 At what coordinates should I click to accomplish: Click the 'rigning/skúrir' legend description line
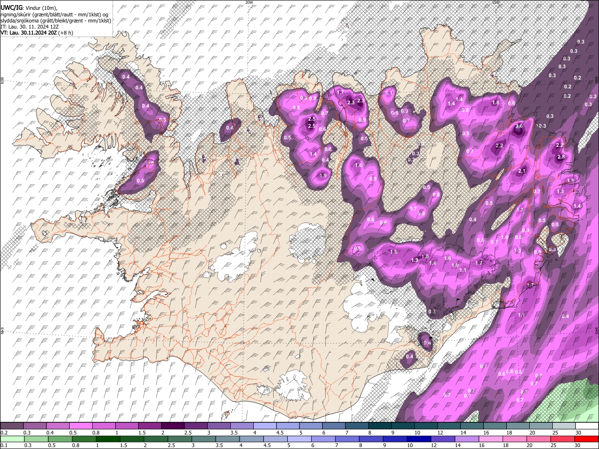(x=55, y=14)
